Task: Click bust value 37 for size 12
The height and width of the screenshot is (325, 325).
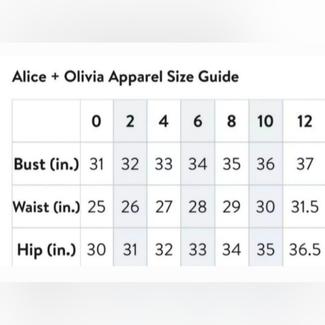Action: coord(305,164)
